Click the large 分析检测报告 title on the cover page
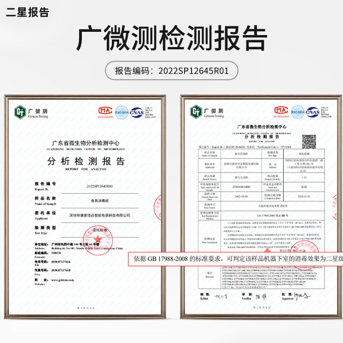This screenshot has width=343, height=343. tap(86, 162)
